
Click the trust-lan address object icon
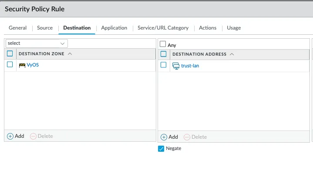click(176, 66)
